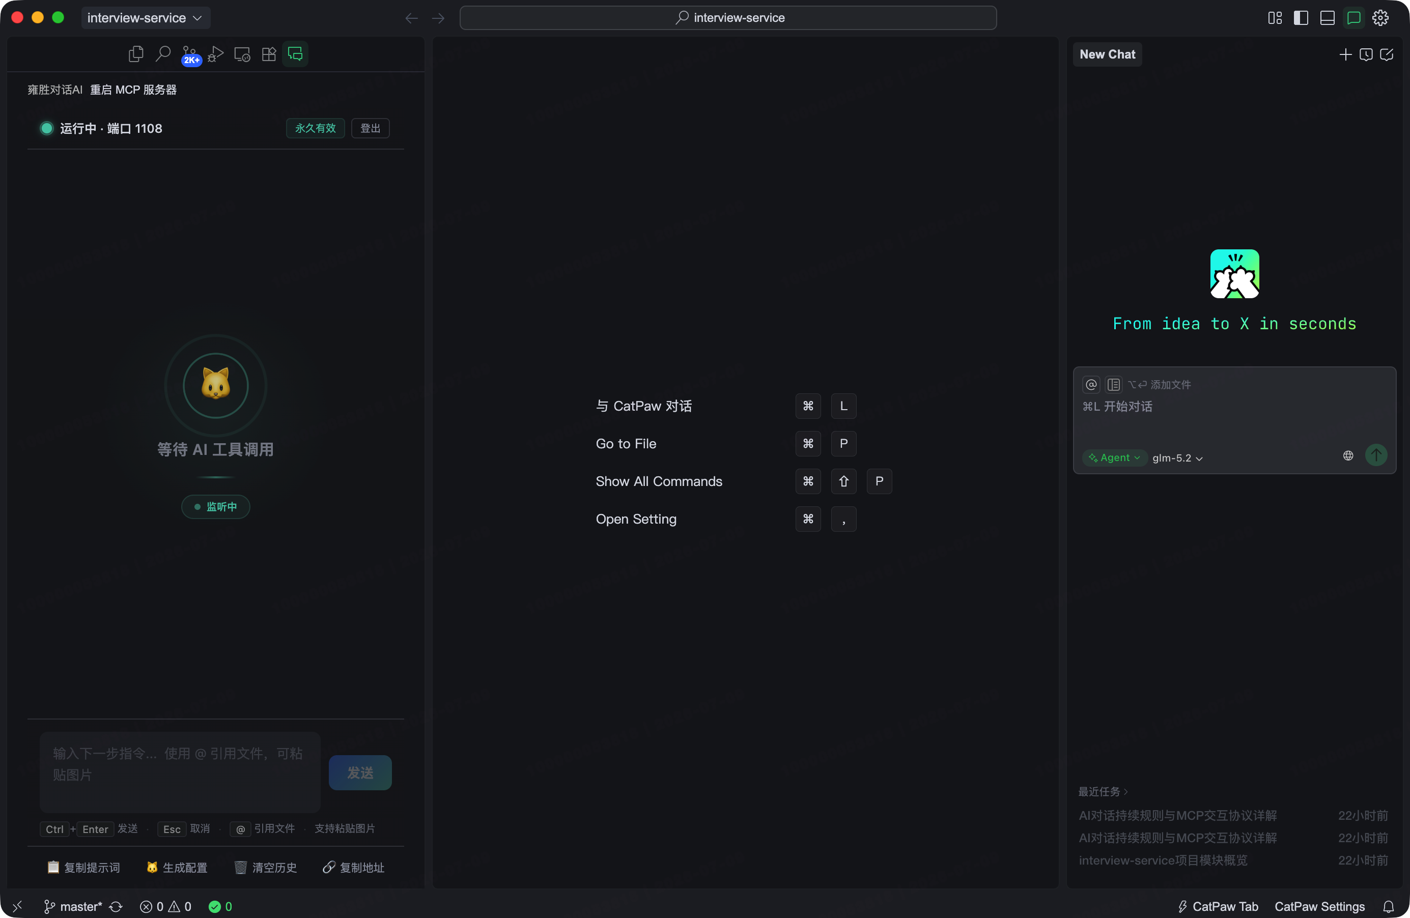Click Show All Commands shortcut entry

pyautogui.click(x=659, y=481)
